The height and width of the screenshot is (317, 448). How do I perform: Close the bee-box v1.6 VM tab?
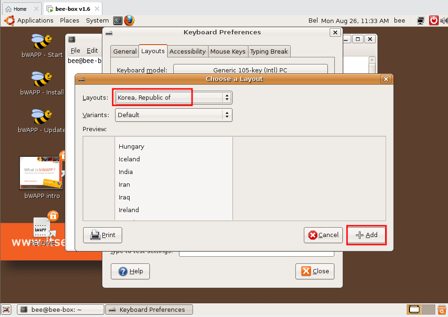(x=97, y=8)
